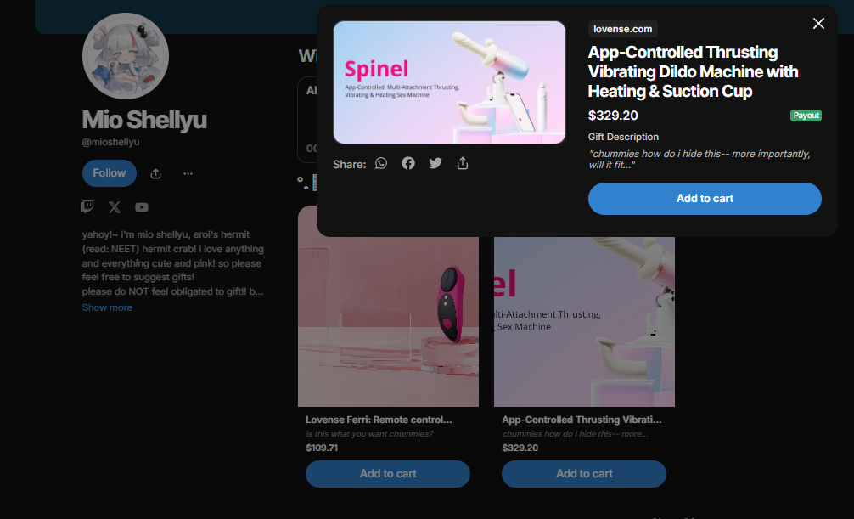854x519 pixels.
Task: Add the $329.20 wishlist card item to cart
Action: 584,474
